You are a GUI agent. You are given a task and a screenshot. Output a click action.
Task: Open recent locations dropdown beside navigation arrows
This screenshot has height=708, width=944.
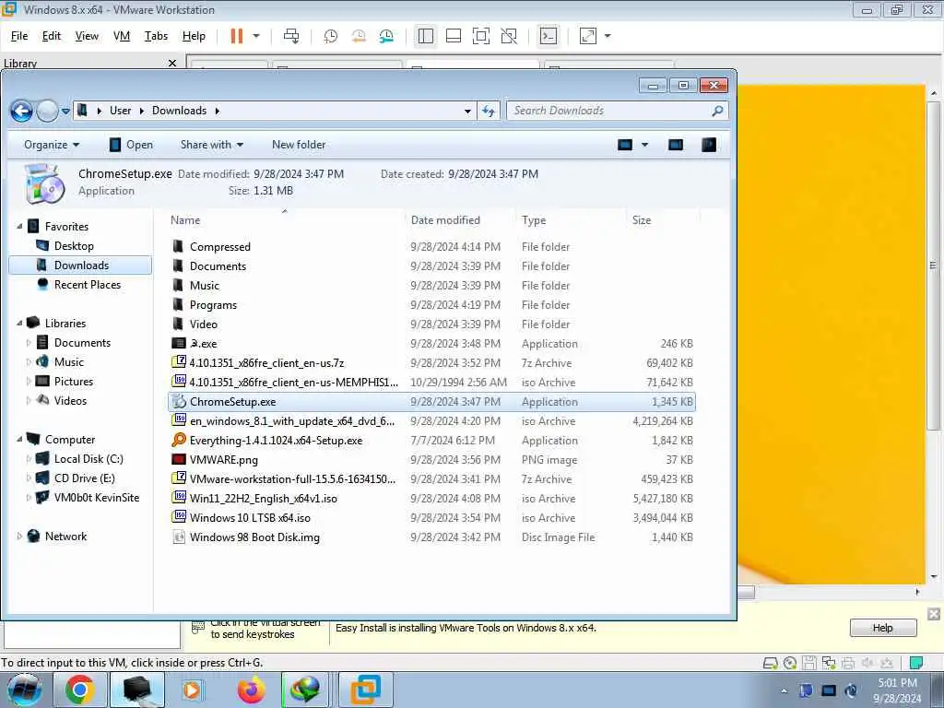(x=65, y=112)
